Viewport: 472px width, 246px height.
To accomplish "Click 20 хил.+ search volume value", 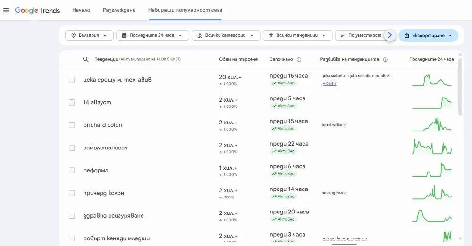I will pyautogui.click(x=230, y=77).
